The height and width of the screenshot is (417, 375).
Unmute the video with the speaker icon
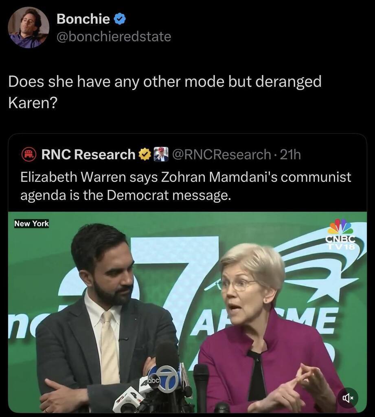coord(347,397)
